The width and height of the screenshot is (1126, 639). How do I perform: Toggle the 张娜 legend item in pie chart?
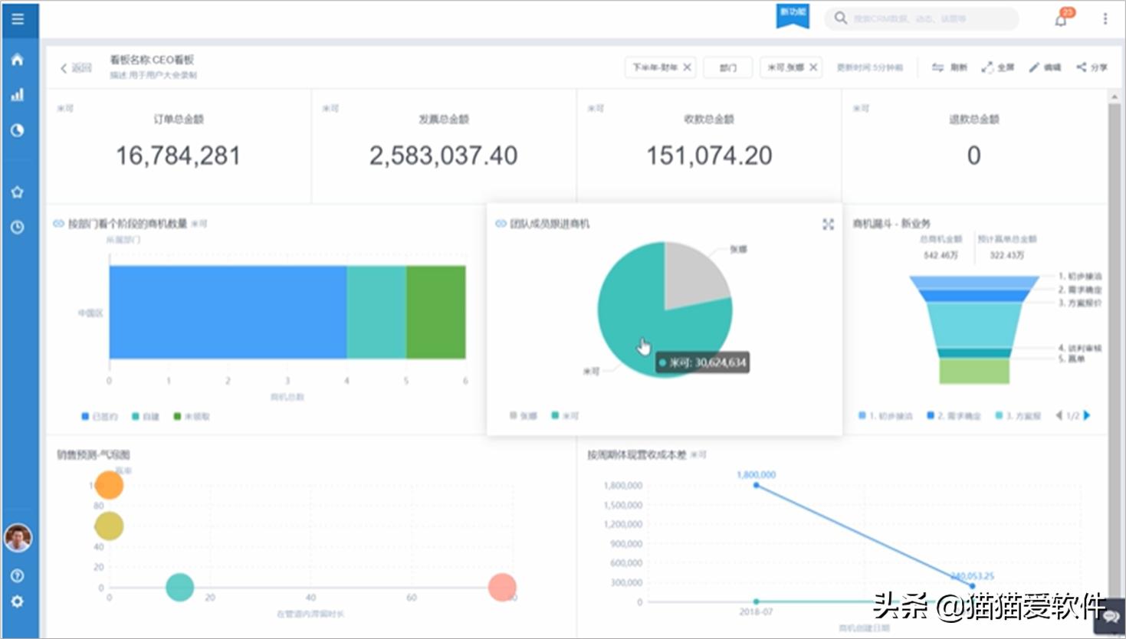pos(524,416)
